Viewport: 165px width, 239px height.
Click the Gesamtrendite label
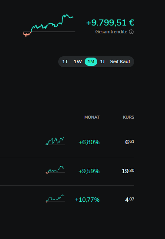tap(111, 32)
